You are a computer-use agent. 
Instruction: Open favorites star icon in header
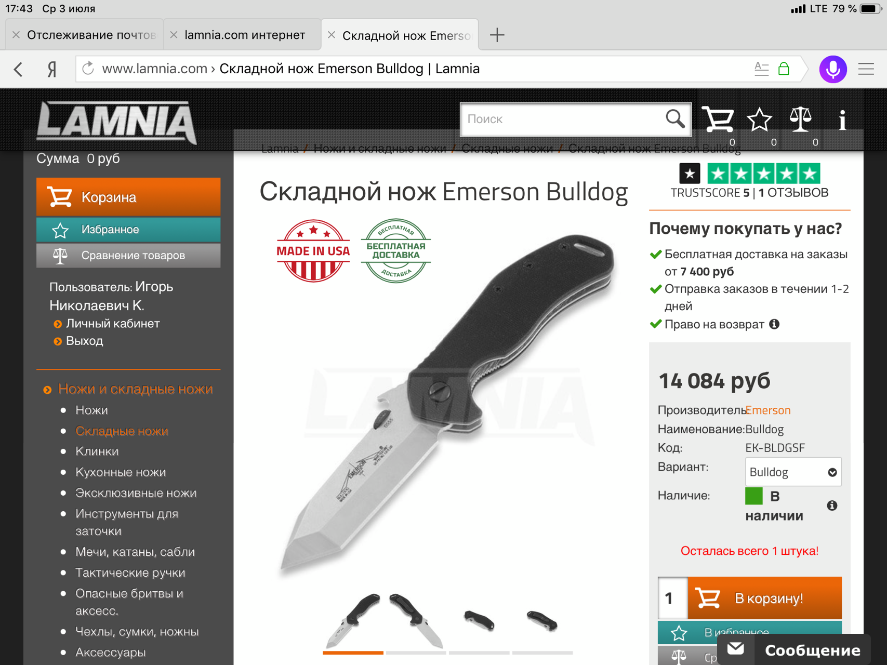click(x=759, y=119)
